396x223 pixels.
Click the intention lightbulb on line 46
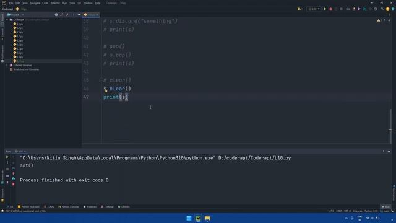[x=106, y=91]
